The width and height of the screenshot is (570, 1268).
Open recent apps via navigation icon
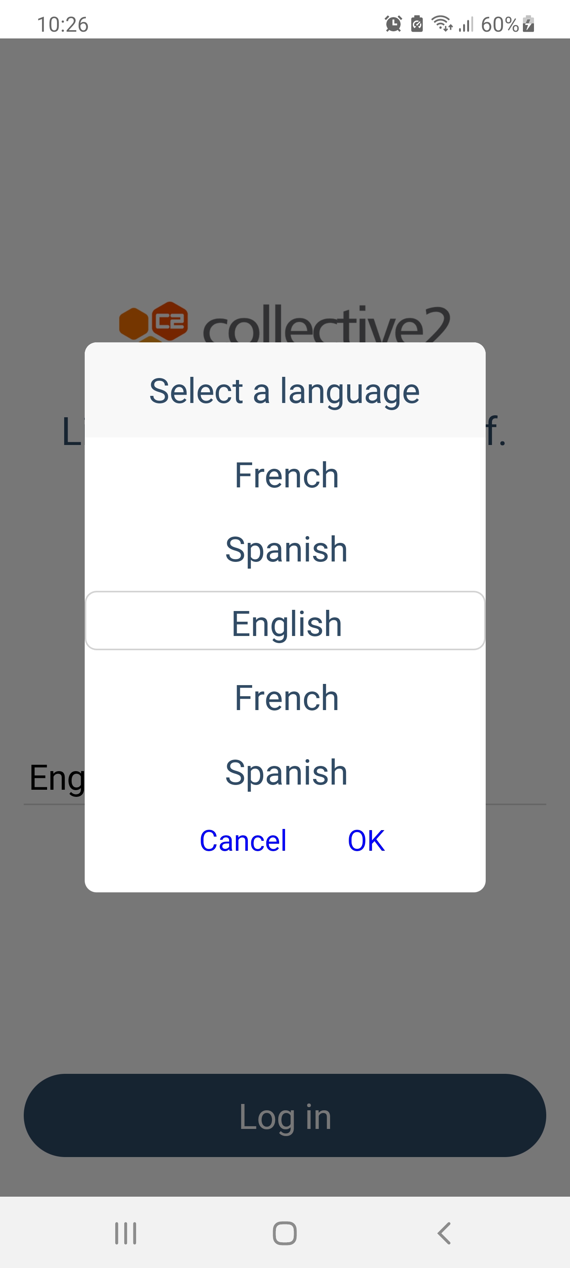coord(125,1233)
